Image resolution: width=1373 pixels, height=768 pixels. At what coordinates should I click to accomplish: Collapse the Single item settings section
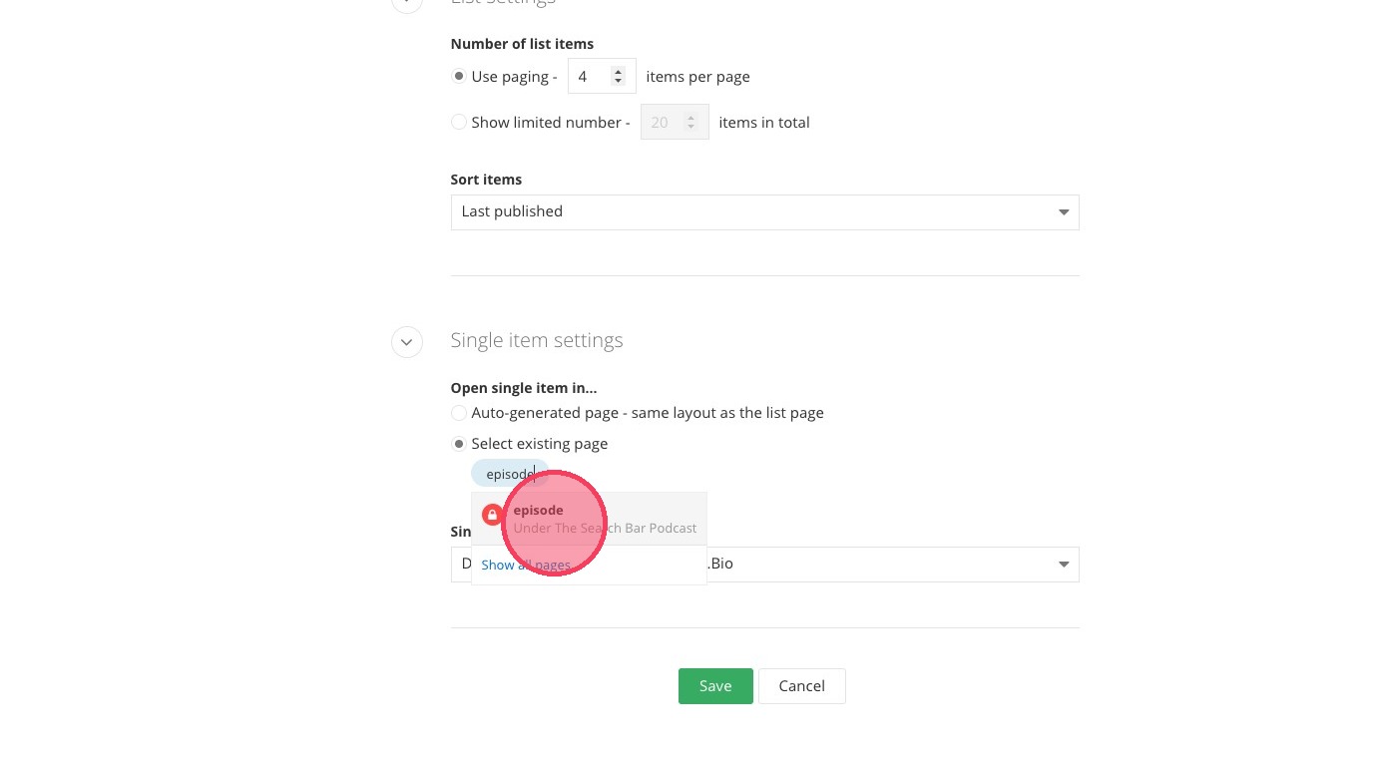coord(406,341)
